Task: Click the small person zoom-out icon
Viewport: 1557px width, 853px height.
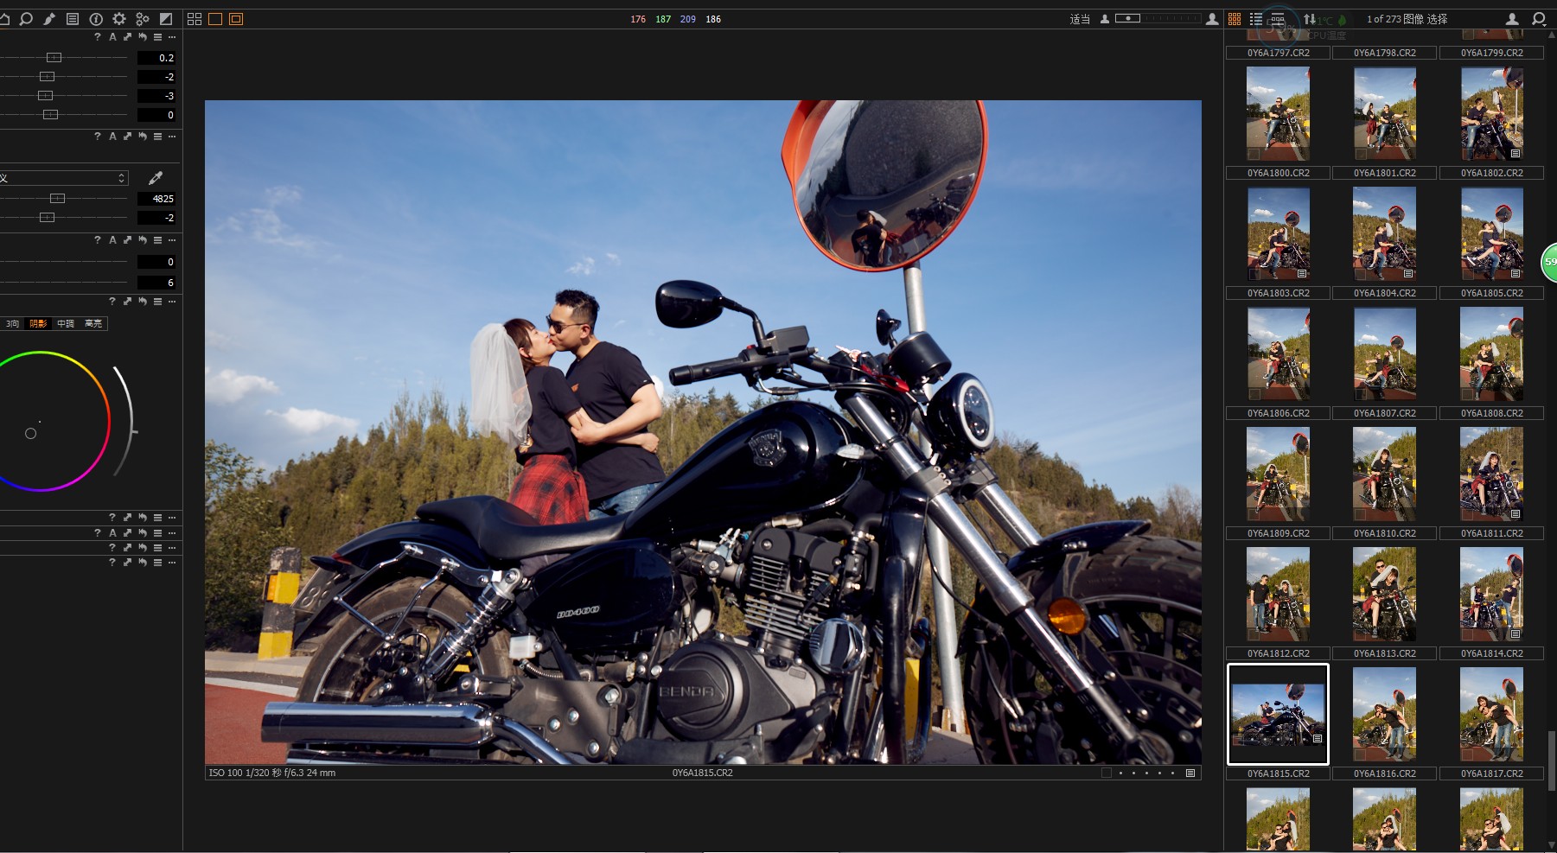Action: click(x=1105, y=18)
